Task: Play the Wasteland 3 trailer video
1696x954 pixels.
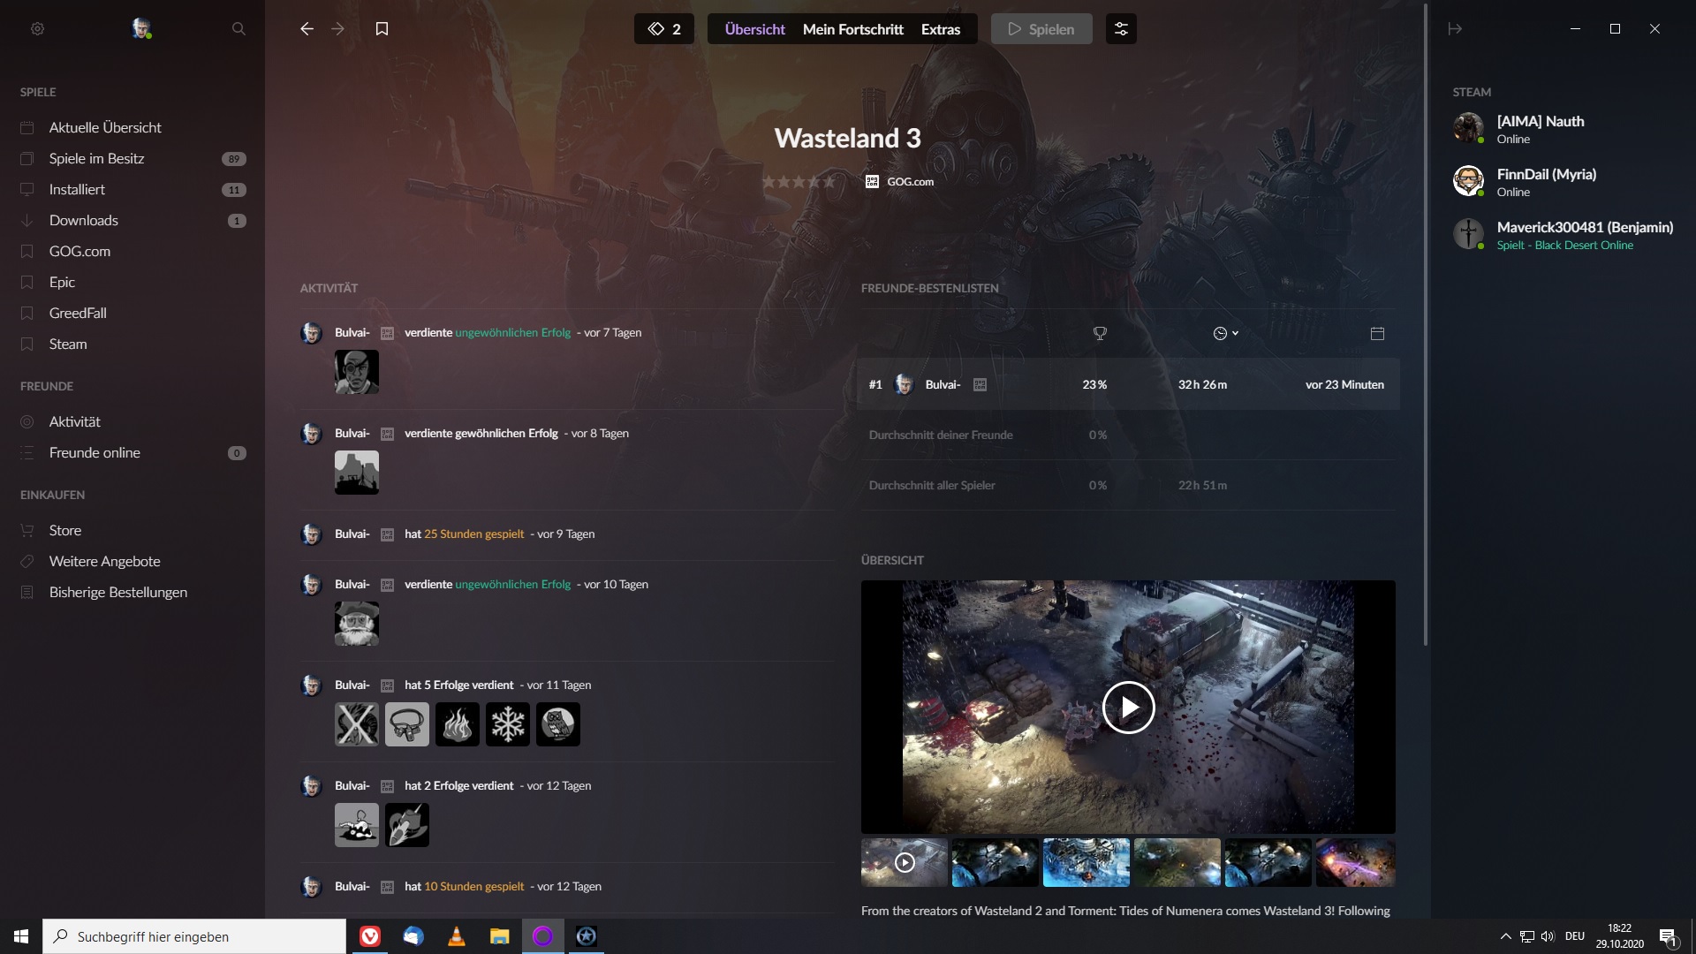Action: 1128,708
